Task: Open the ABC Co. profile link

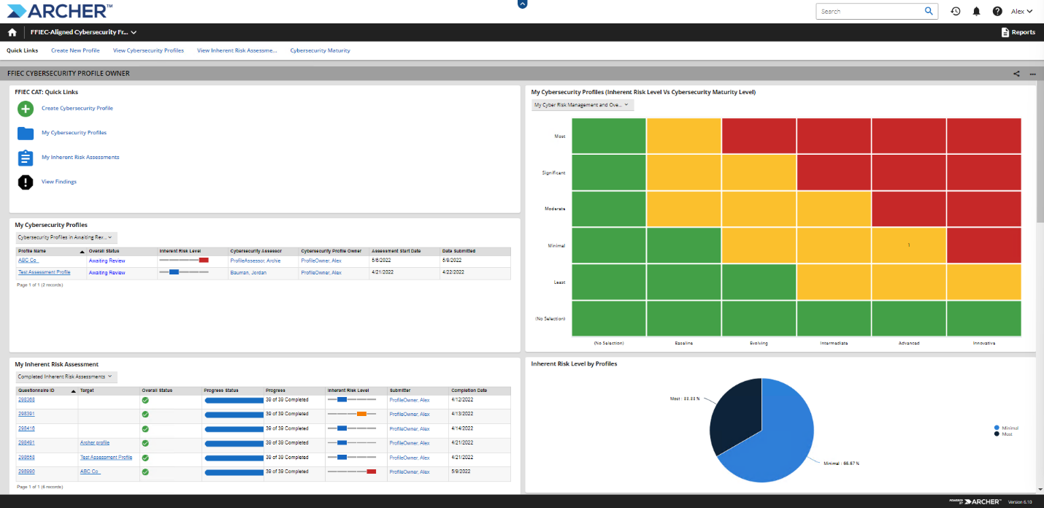Action: [x=28, y=260]
